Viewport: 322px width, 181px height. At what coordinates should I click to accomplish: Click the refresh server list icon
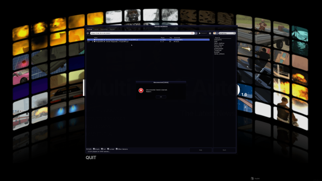click(x=88, y=33)
